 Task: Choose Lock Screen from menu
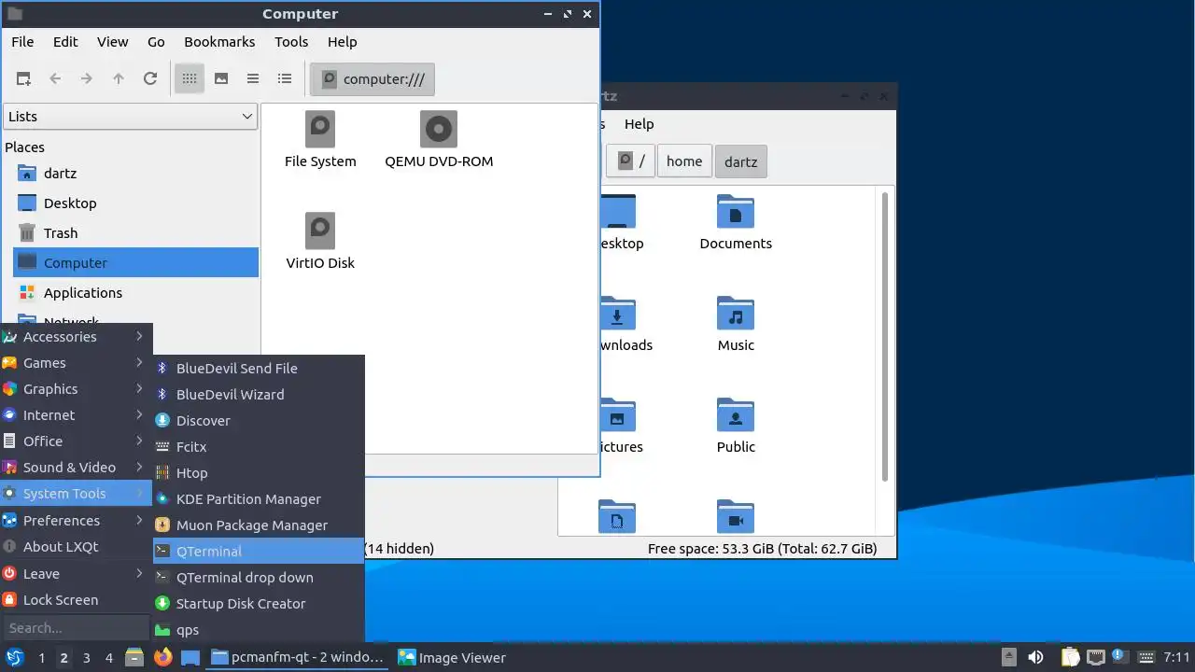(76, 600)
